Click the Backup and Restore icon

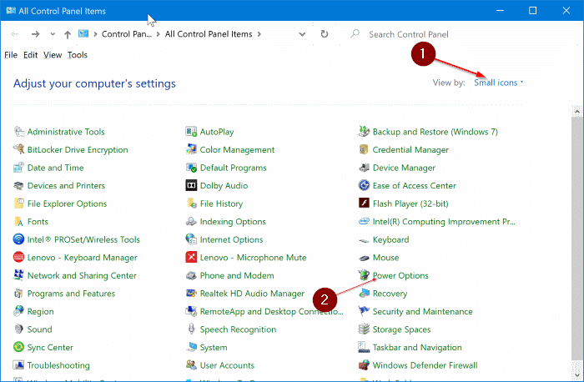click(x=364, y=132)
